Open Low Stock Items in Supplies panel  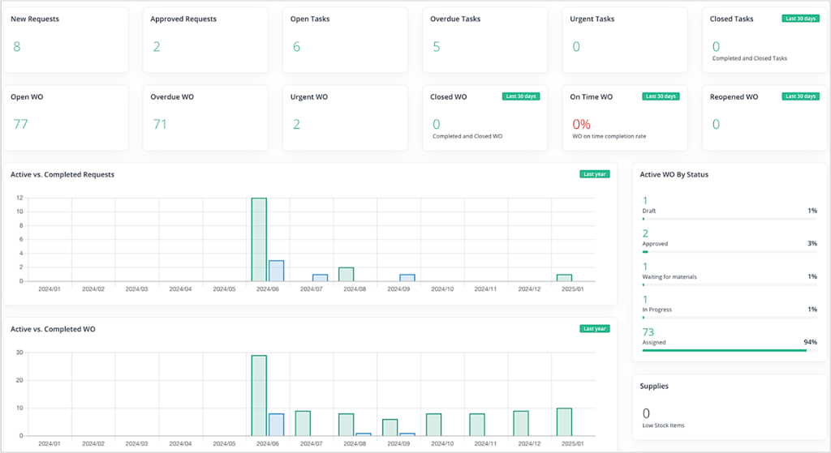(x=663, y=425)
